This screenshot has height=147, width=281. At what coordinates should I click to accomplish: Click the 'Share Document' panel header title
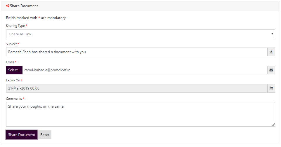(x=24, y=6)
